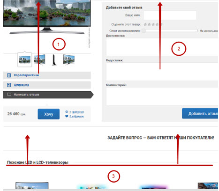This screenshot has height=191, width=219.
Task: Click the speech bubble icon on Написать отзыв
Action: [9, 95]
